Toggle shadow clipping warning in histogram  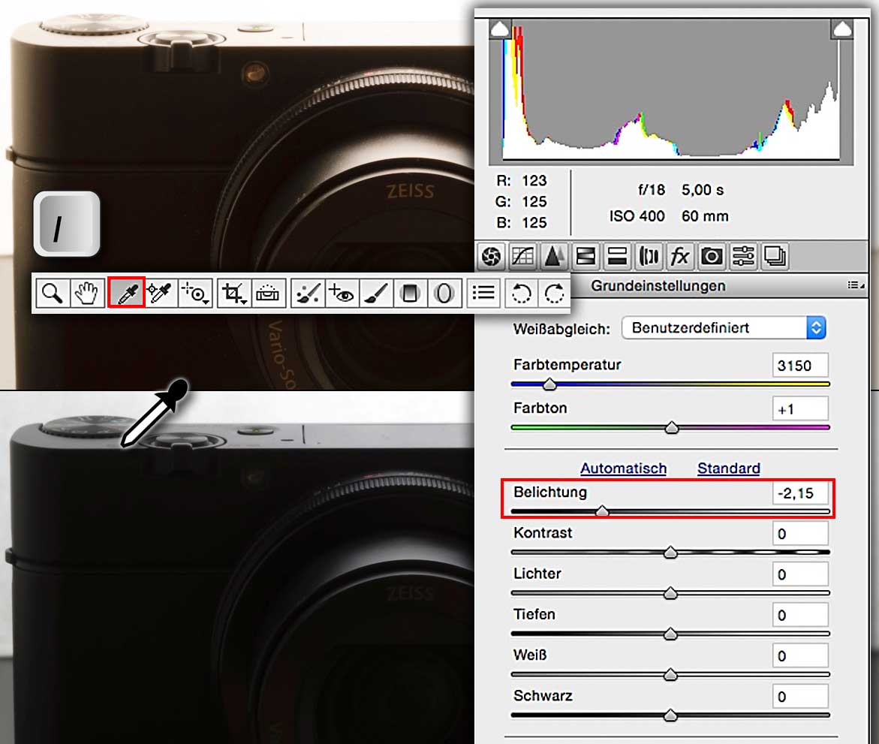[500, 29]
